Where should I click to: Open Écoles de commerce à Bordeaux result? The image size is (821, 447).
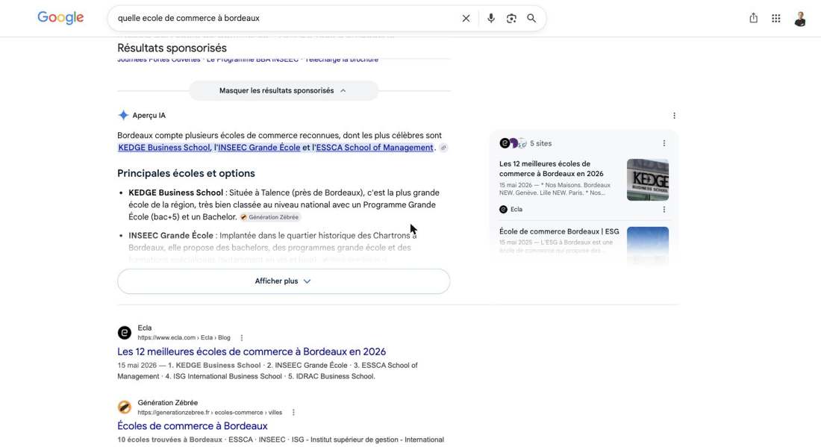(192, 426)
